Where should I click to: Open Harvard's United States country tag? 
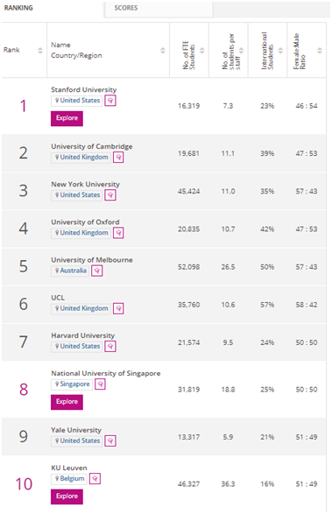[x=77, y=347]
